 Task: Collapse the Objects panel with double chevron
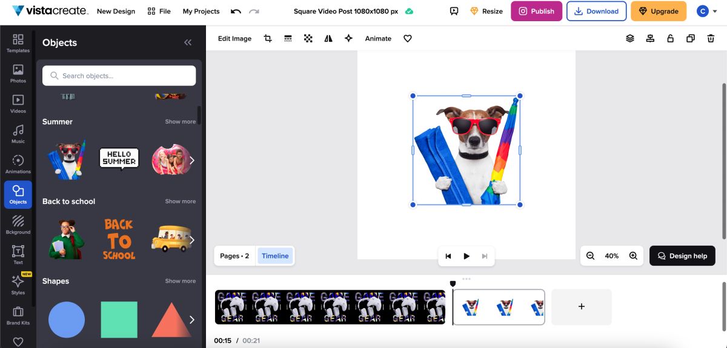pyautogui.click(x=188, y=42)
